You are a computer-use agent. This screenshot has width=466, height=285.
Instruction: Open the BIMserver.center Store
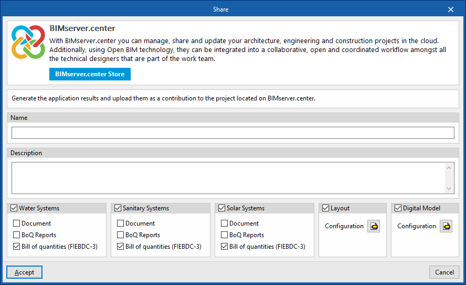pyautogui.click(x=90, y=74)
